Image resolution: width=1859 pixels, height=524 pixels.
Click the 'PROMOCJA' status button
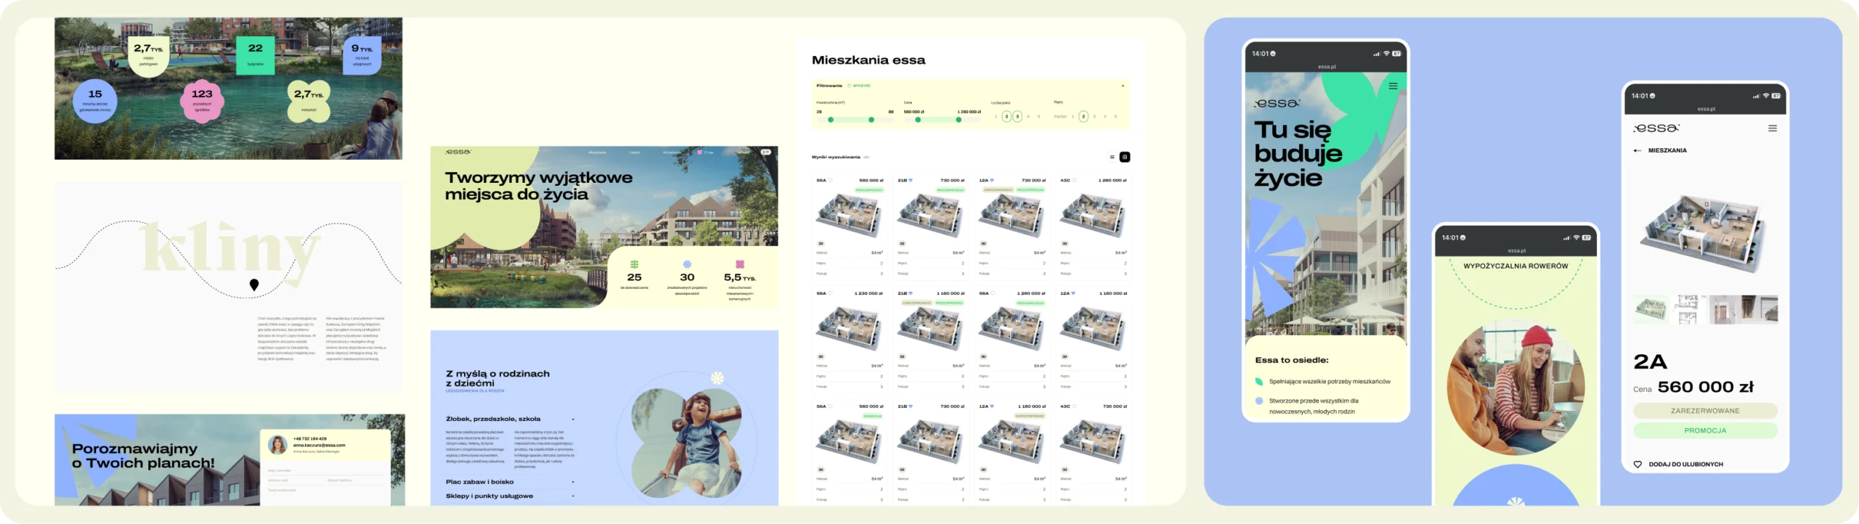[1705, 430]
